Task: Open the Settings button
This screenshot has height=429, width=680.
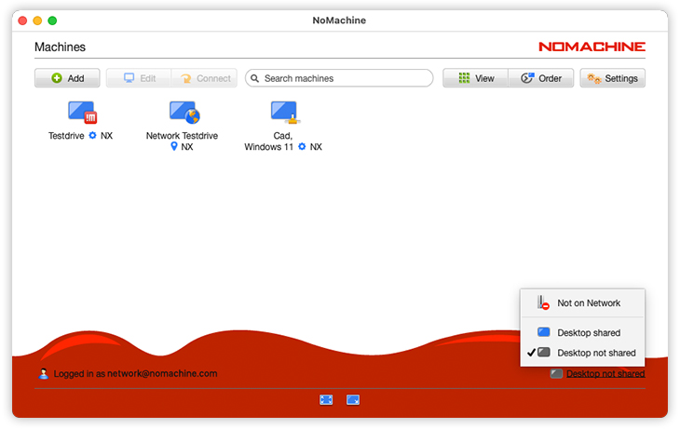Action: tap(612, 78)
